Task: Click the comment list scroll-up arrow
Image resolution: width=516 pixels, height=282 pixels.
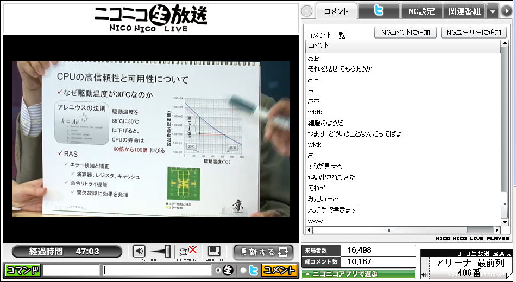Action: pyautogui.click(x=505, y=43)
